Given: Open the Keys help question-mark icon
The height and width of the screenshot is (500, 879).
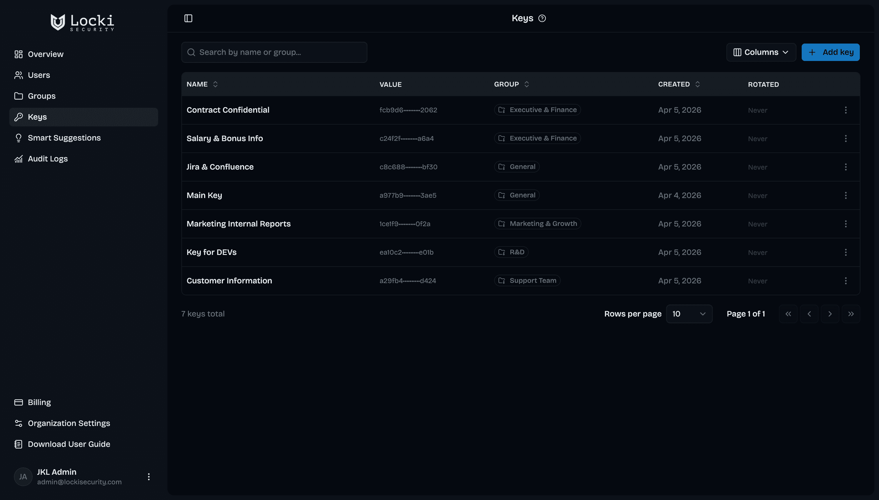Looking at the screenshot, I should pyautogui.click(x=542, y=18).
